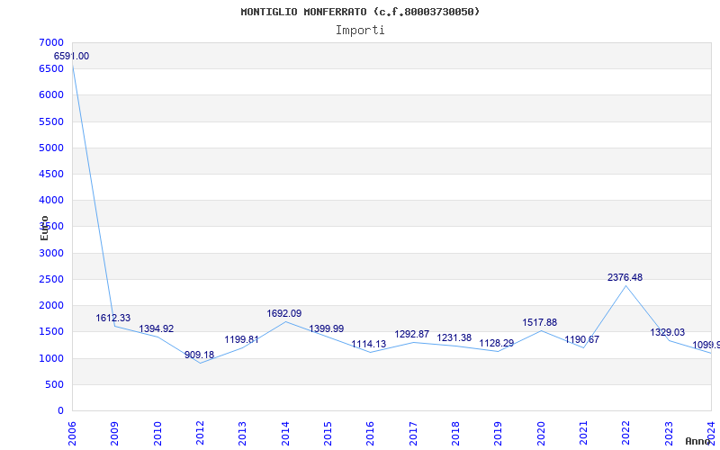Click the 1692.09 value label
The width and height of the screenshot is (720, 450).
pyautogui.click(x=284, y=314)
